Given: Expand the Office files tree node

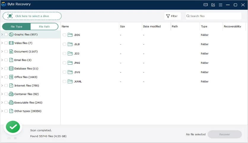Looking at the screenshot, I should (x=2, y=77).
